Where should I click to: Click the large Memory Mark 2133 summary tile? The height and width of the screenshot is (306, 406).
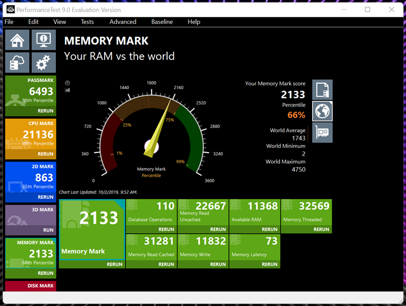pos(92,230)
